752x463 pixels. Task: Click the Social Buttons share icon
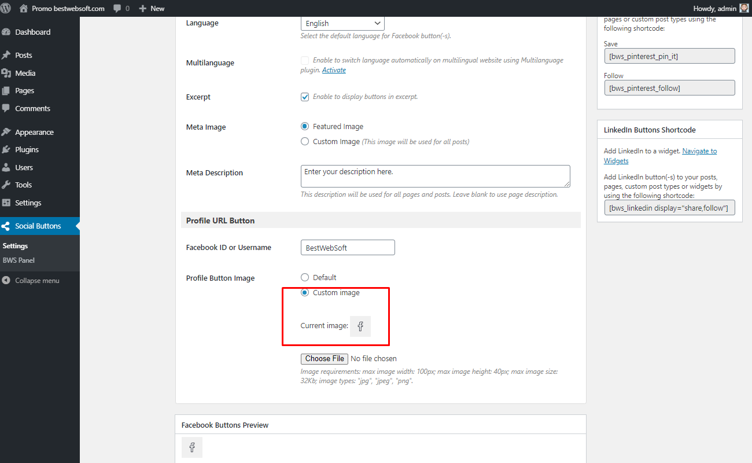pos(6,226)
